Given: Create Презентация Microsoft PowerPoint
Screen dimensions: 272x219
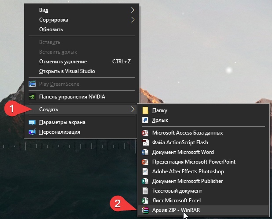Looking at the screenshot, I should click(x=203, y=162).
